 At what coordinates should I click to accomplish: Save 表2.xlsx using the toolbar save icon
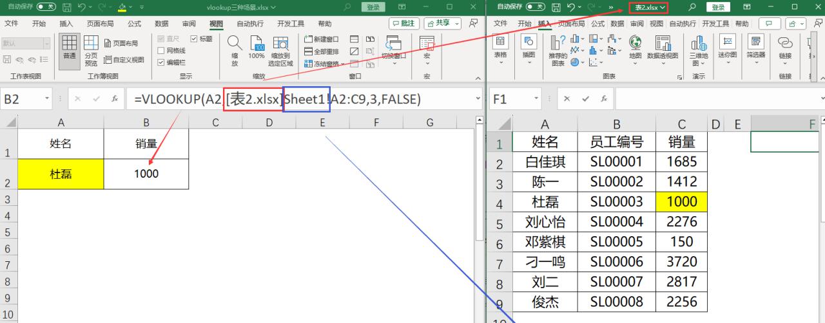(556, 7)
